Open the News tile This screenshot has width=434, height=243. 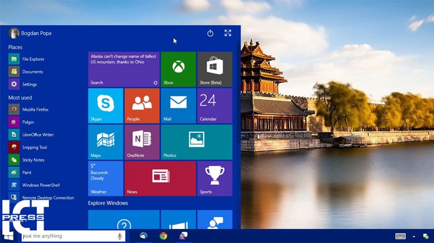click(160, 178)
